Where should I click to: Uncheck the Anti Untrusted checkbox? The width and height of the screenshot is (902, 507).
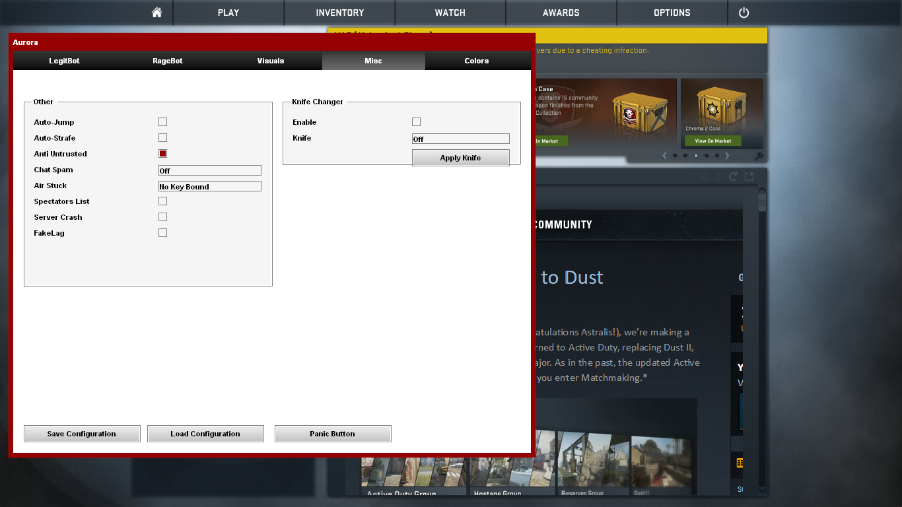pyautogui.click(x=162, y=154)
